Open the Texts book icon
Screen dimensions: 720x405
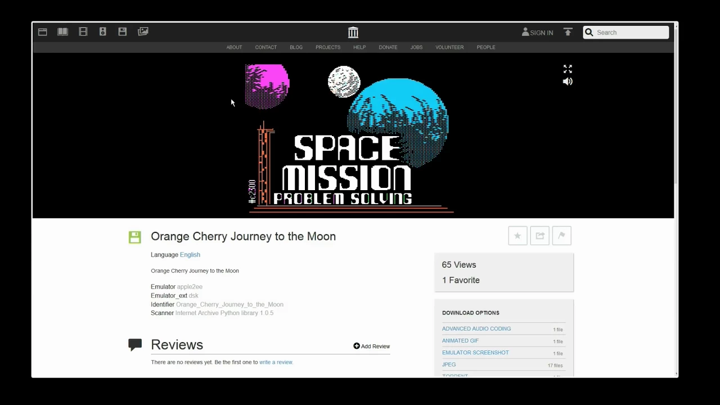62,32
